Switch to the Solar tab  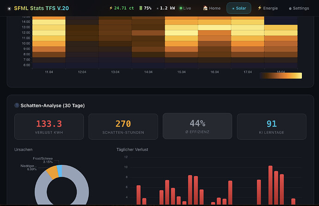(239, 8)
